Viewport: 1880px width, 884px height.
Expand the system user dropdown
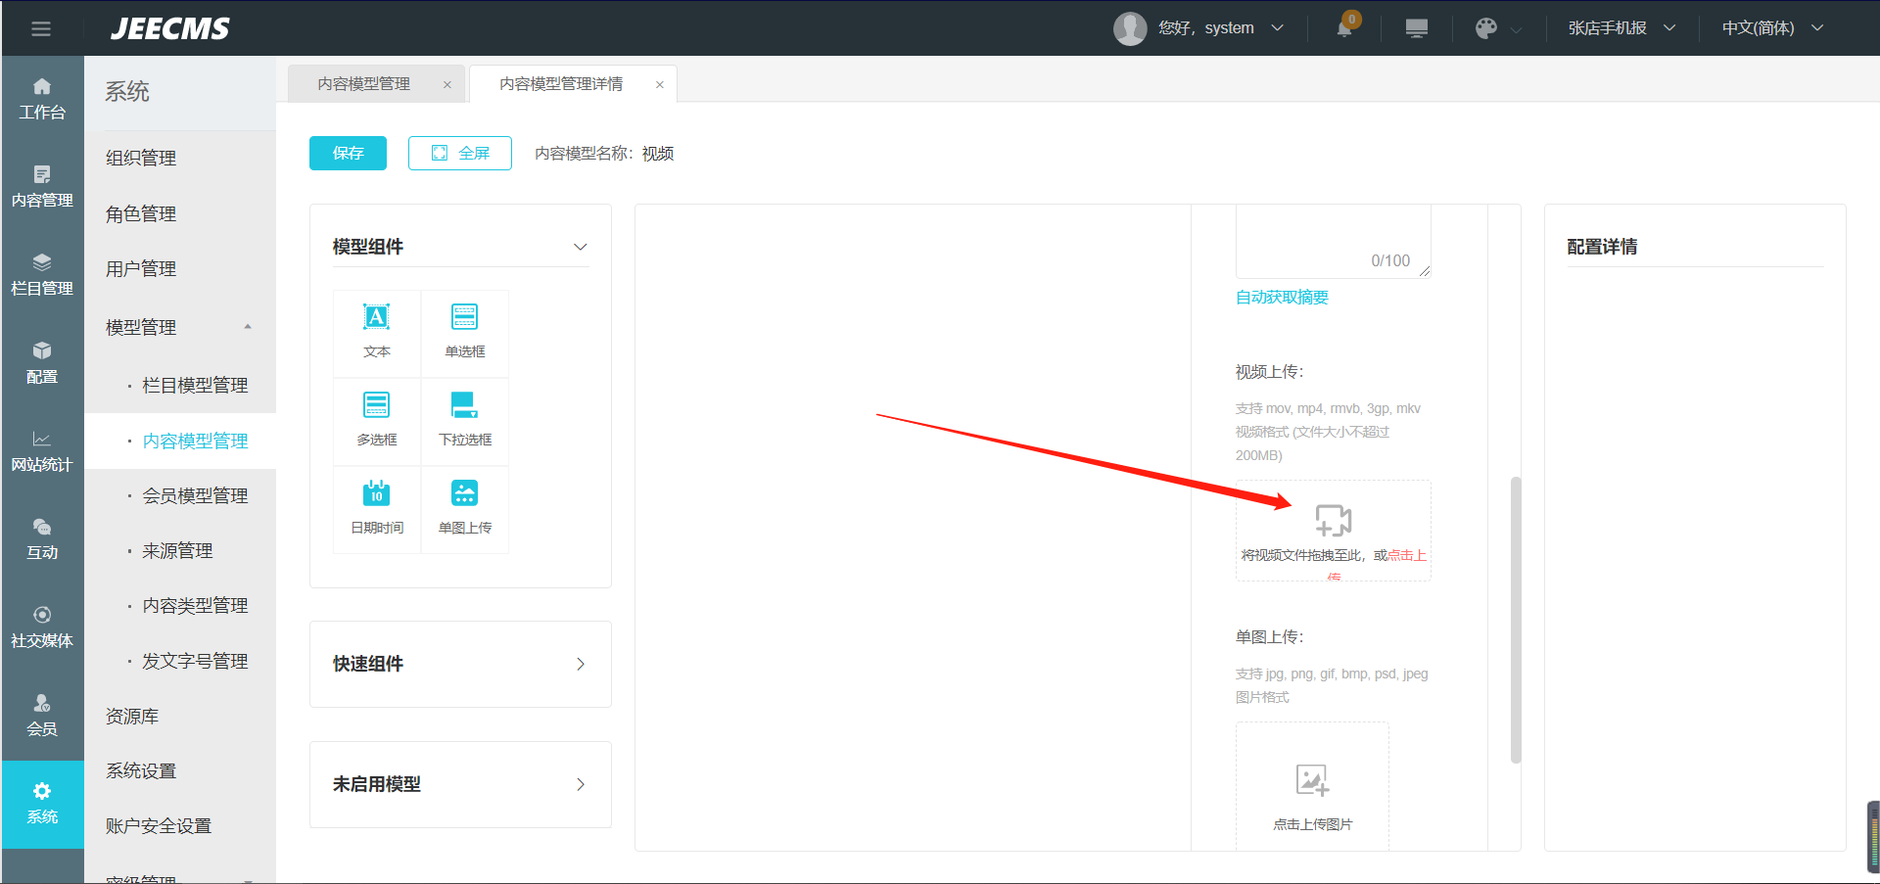(x=1277, y=28)
